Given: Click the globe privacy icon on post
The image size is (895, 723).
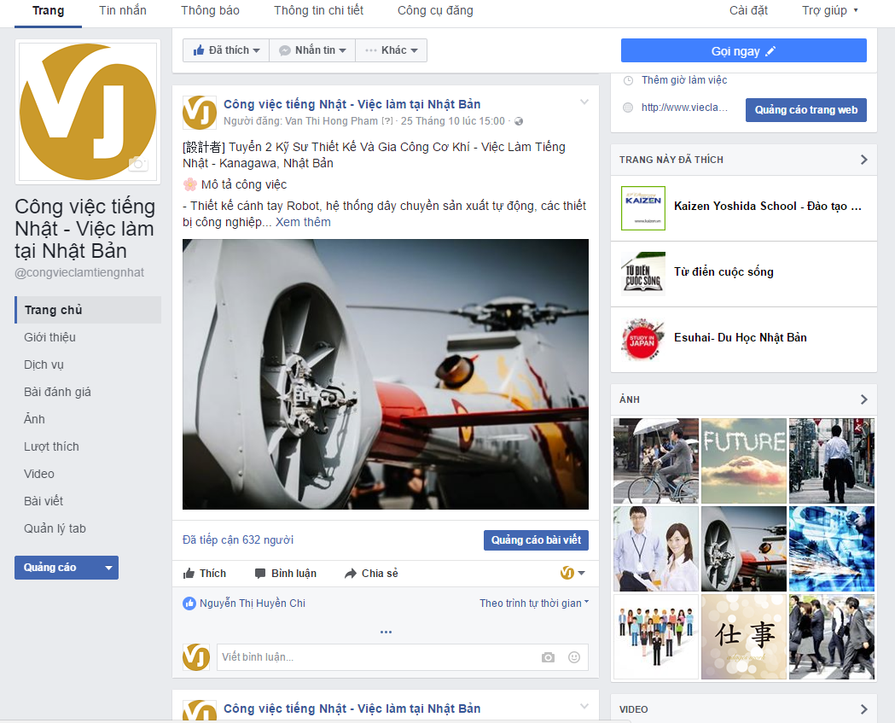Looking at the screenshot, I should [x=519, y=121].
